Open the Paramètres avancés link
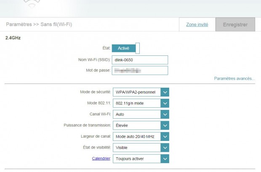The image size is (261, 172). tap(234, 78)
